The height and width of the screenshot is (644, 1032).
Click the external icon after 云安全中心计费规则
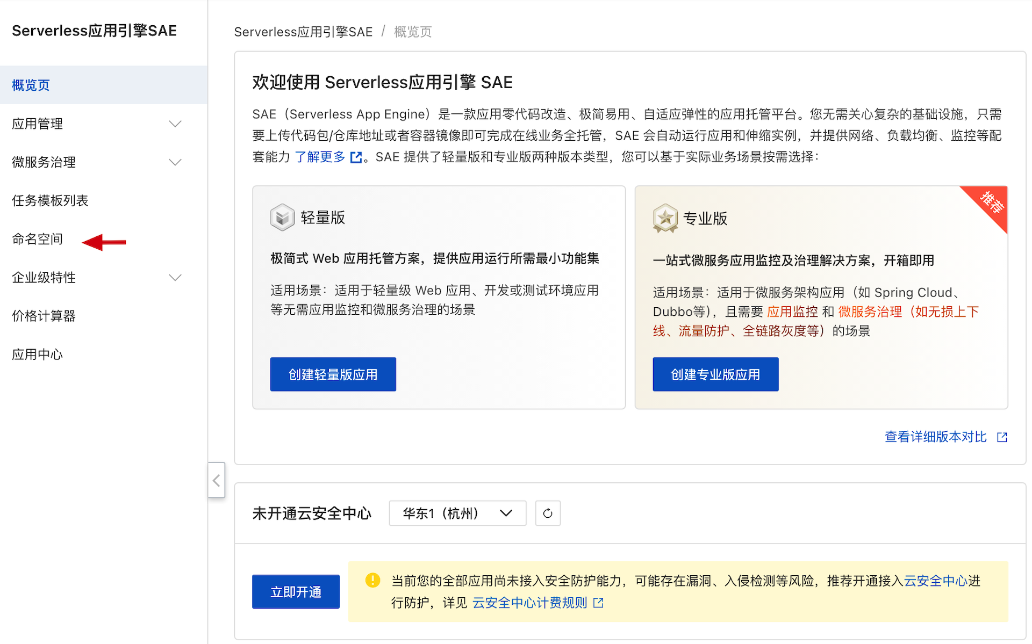598,603
